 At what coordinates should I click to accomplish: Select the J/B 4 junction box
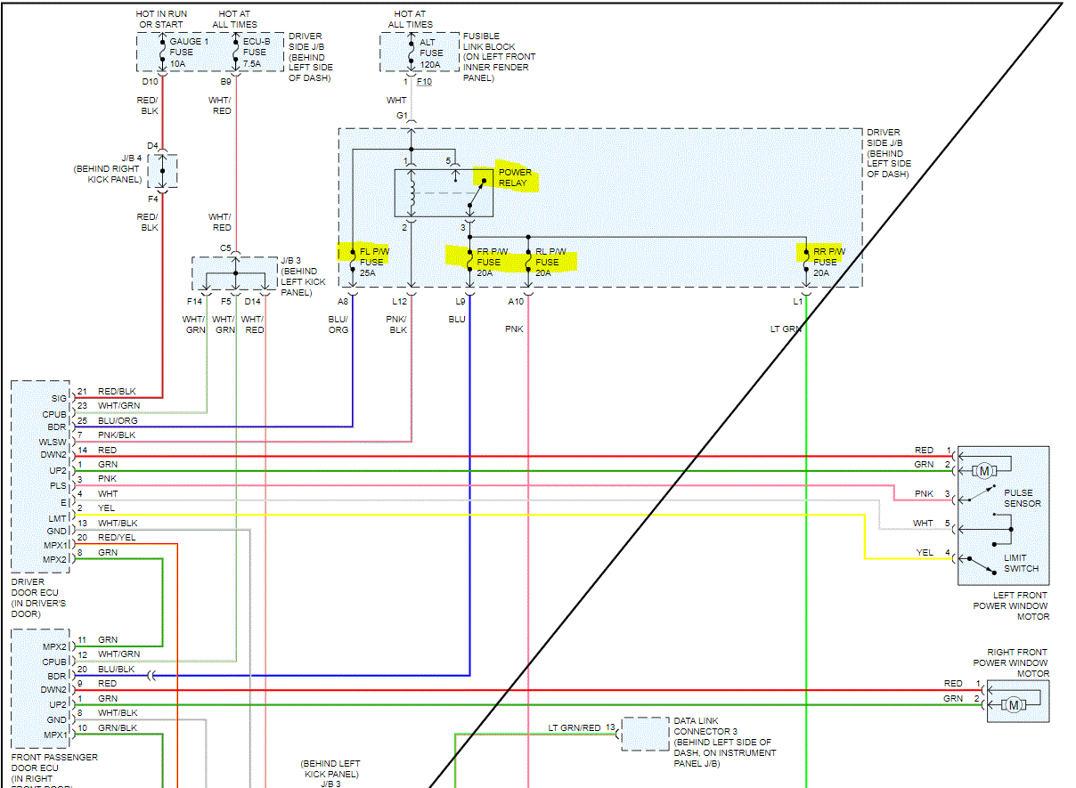coord(162,170)
